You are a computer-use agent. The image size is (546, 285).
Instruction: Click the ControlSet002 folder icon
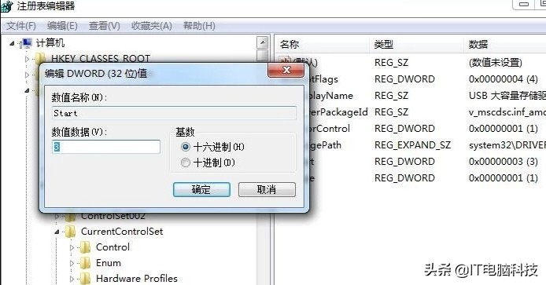coord(71,217)
